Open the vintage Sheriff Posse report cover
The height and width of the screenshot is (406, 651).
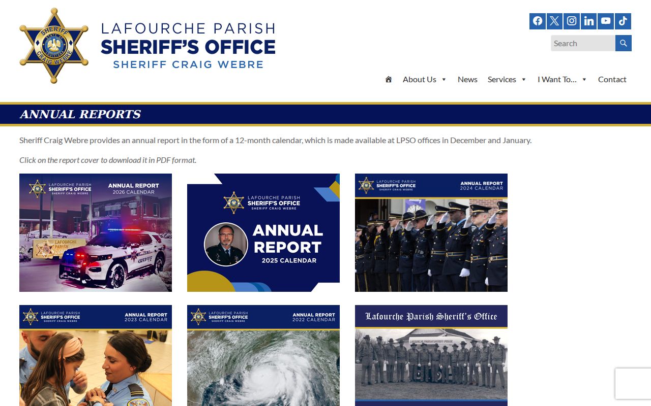point(431,355)
